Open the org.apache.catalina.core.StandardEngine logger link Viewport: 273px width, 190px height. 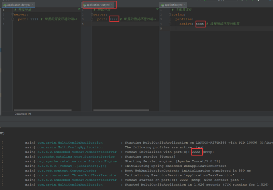[77, 161]
